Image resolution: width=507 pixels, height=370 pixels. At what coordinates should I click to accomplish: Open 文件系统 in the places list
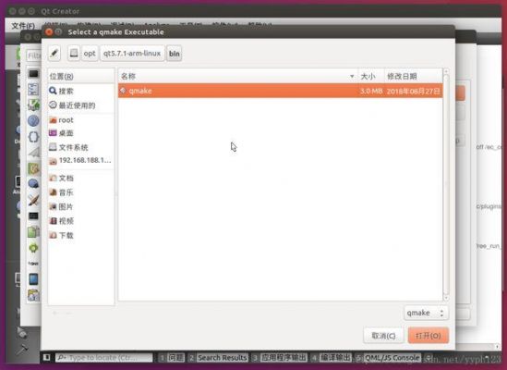pos(81,147)
